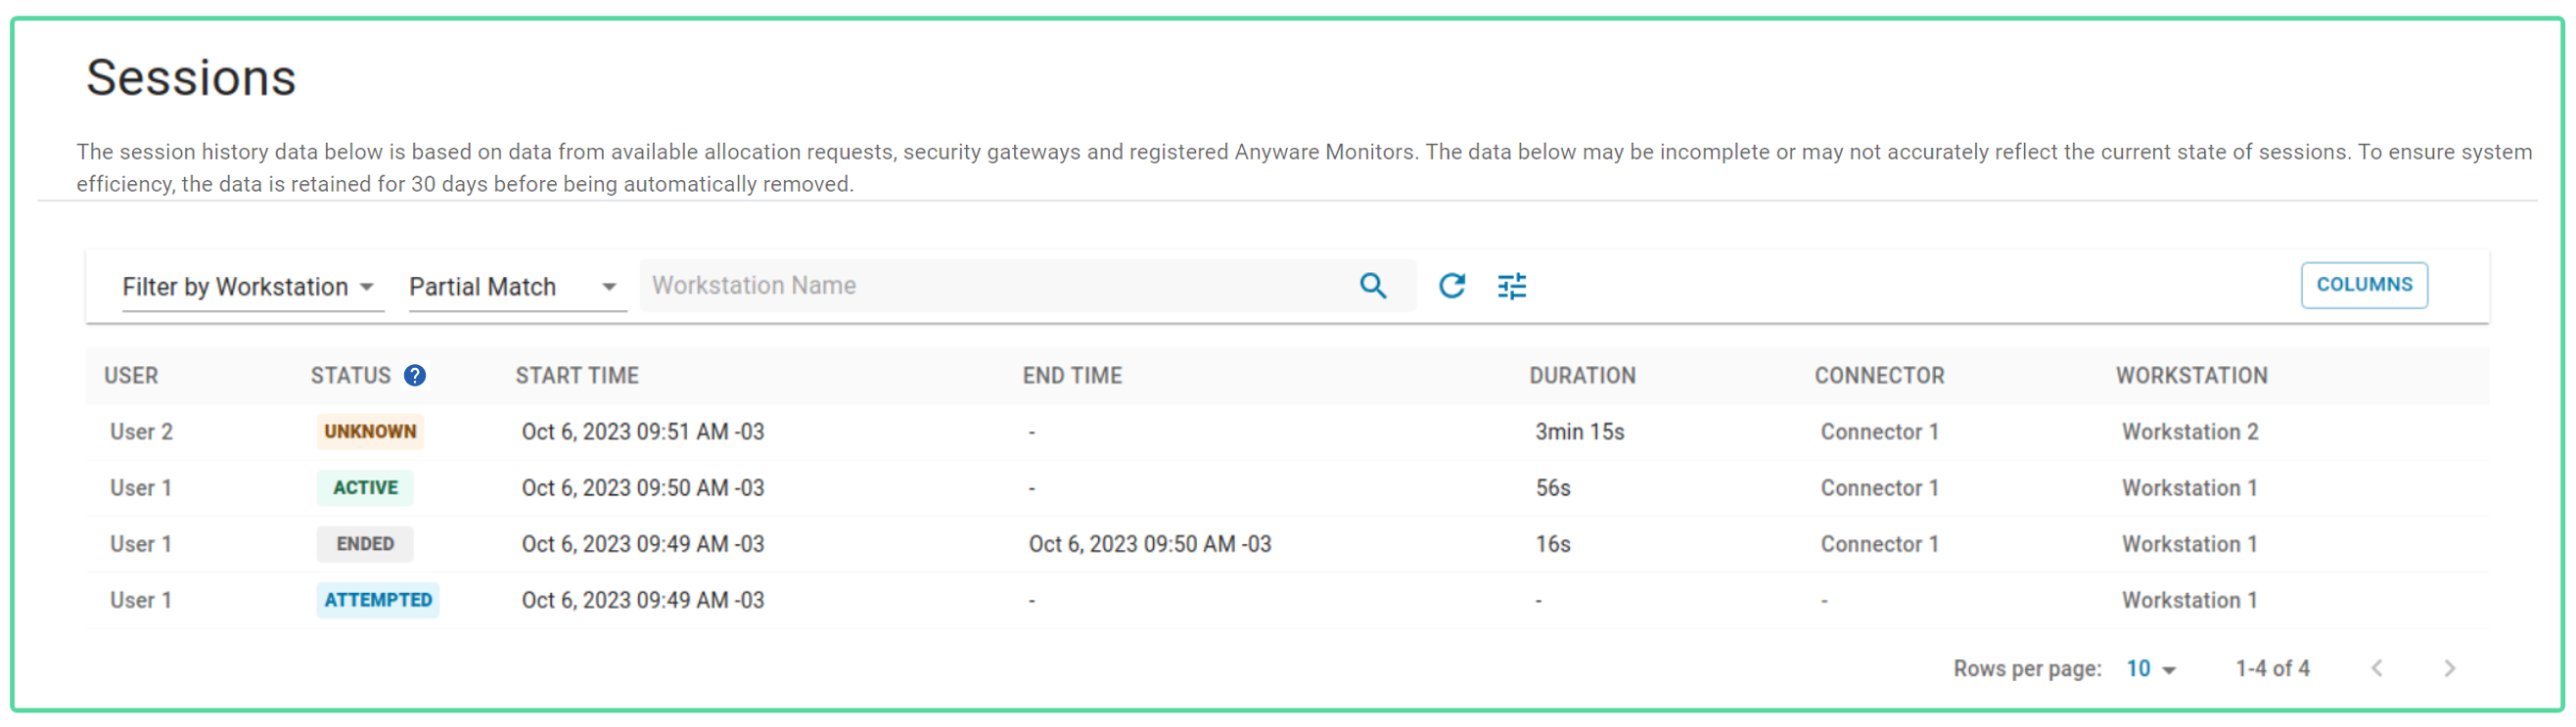The image size is (2576, 727).
Task: Click Connector 1 in the UNKNOWN row
Action: click(1879, 432)
